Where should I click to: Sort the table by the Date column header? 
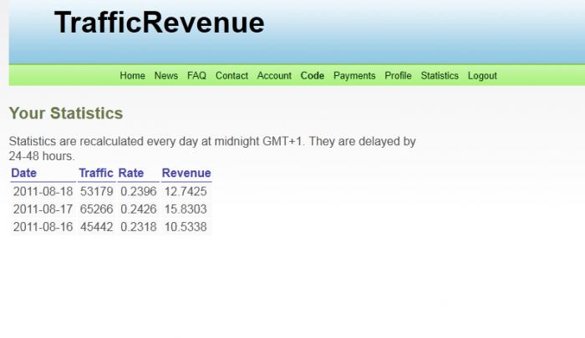pos(24,173)
